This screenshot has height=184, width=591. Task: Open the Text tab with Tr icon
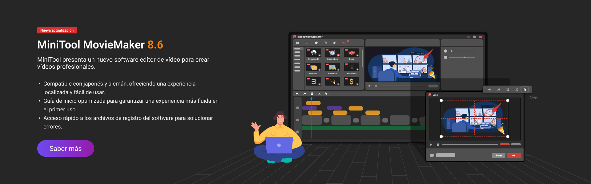325,43
